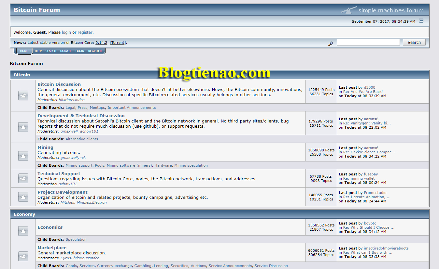The width and height of the screenshot is (439, 269).
Task: Open the Currency exchange child board
Action: pyautogui.click(x=114, y=266)
